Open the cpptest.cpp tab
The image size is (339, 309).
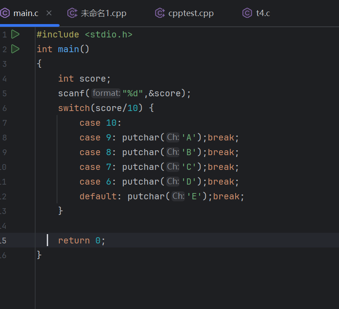click(191, 13)
